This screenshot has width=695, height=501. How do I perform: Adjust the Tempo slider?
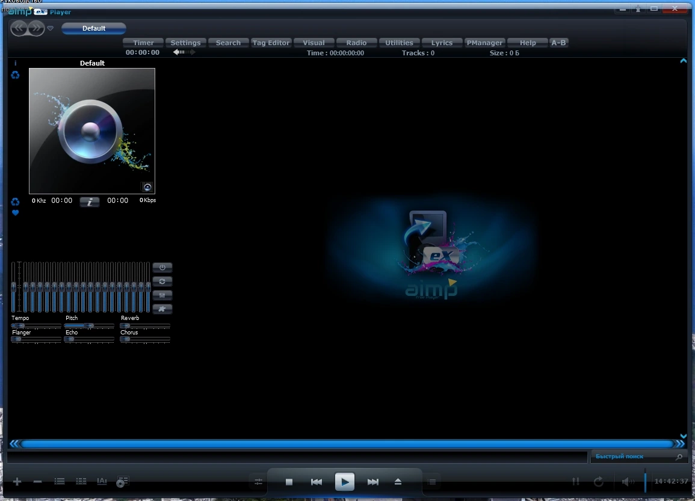coord(36,325)
